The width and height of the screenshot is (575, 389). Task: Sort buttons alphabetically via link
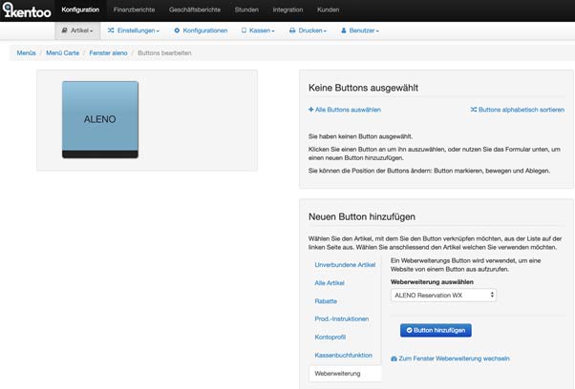(518, 110)
